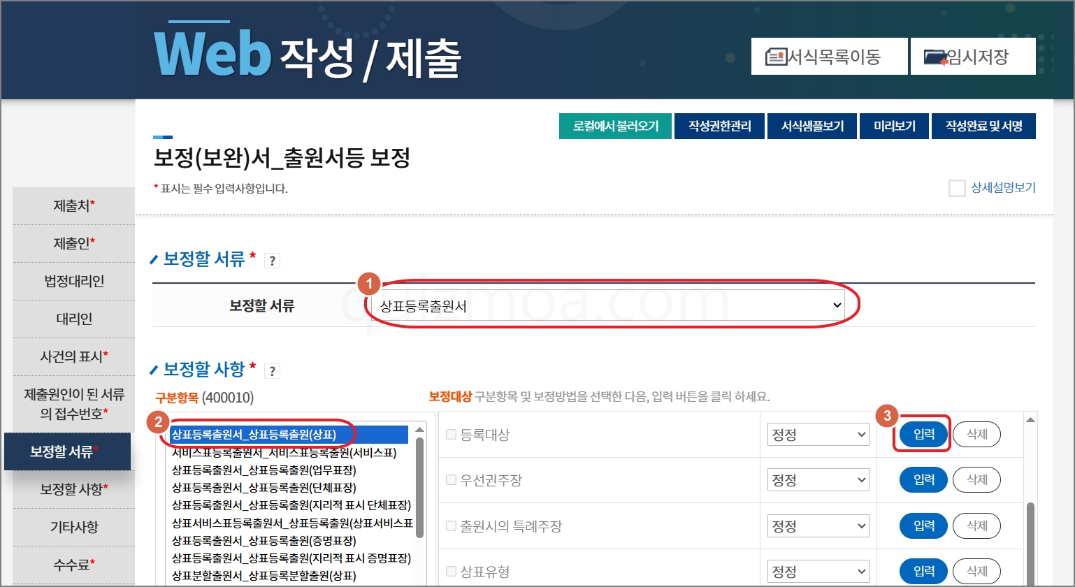The height and width of the screenshot is (587, 1075).
Task: Select 상표등록출원서_상표등록출원(상표) list item
Action: tap(289, 435)
